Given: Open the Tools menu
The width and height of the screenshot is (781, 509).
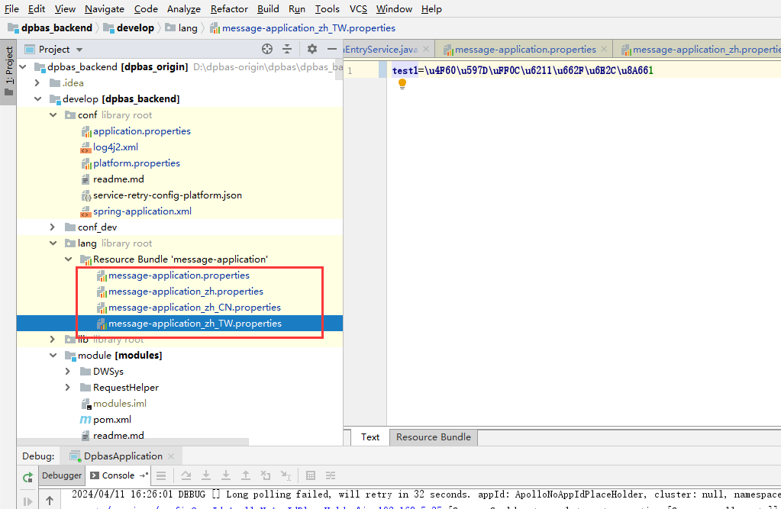Looking at the screenshot, I should tap(328, 9).
